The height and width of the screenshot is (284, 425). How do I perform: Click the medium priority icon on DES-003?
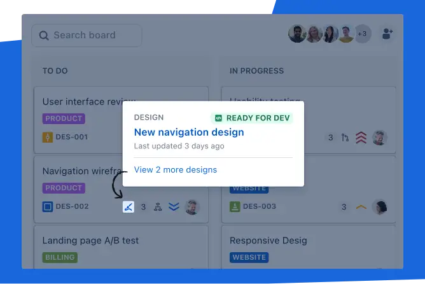(x=361, y=207)
